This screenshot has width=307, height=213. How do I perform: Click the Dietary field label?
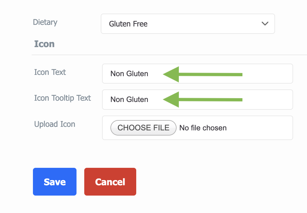click(x=45, y=22)
